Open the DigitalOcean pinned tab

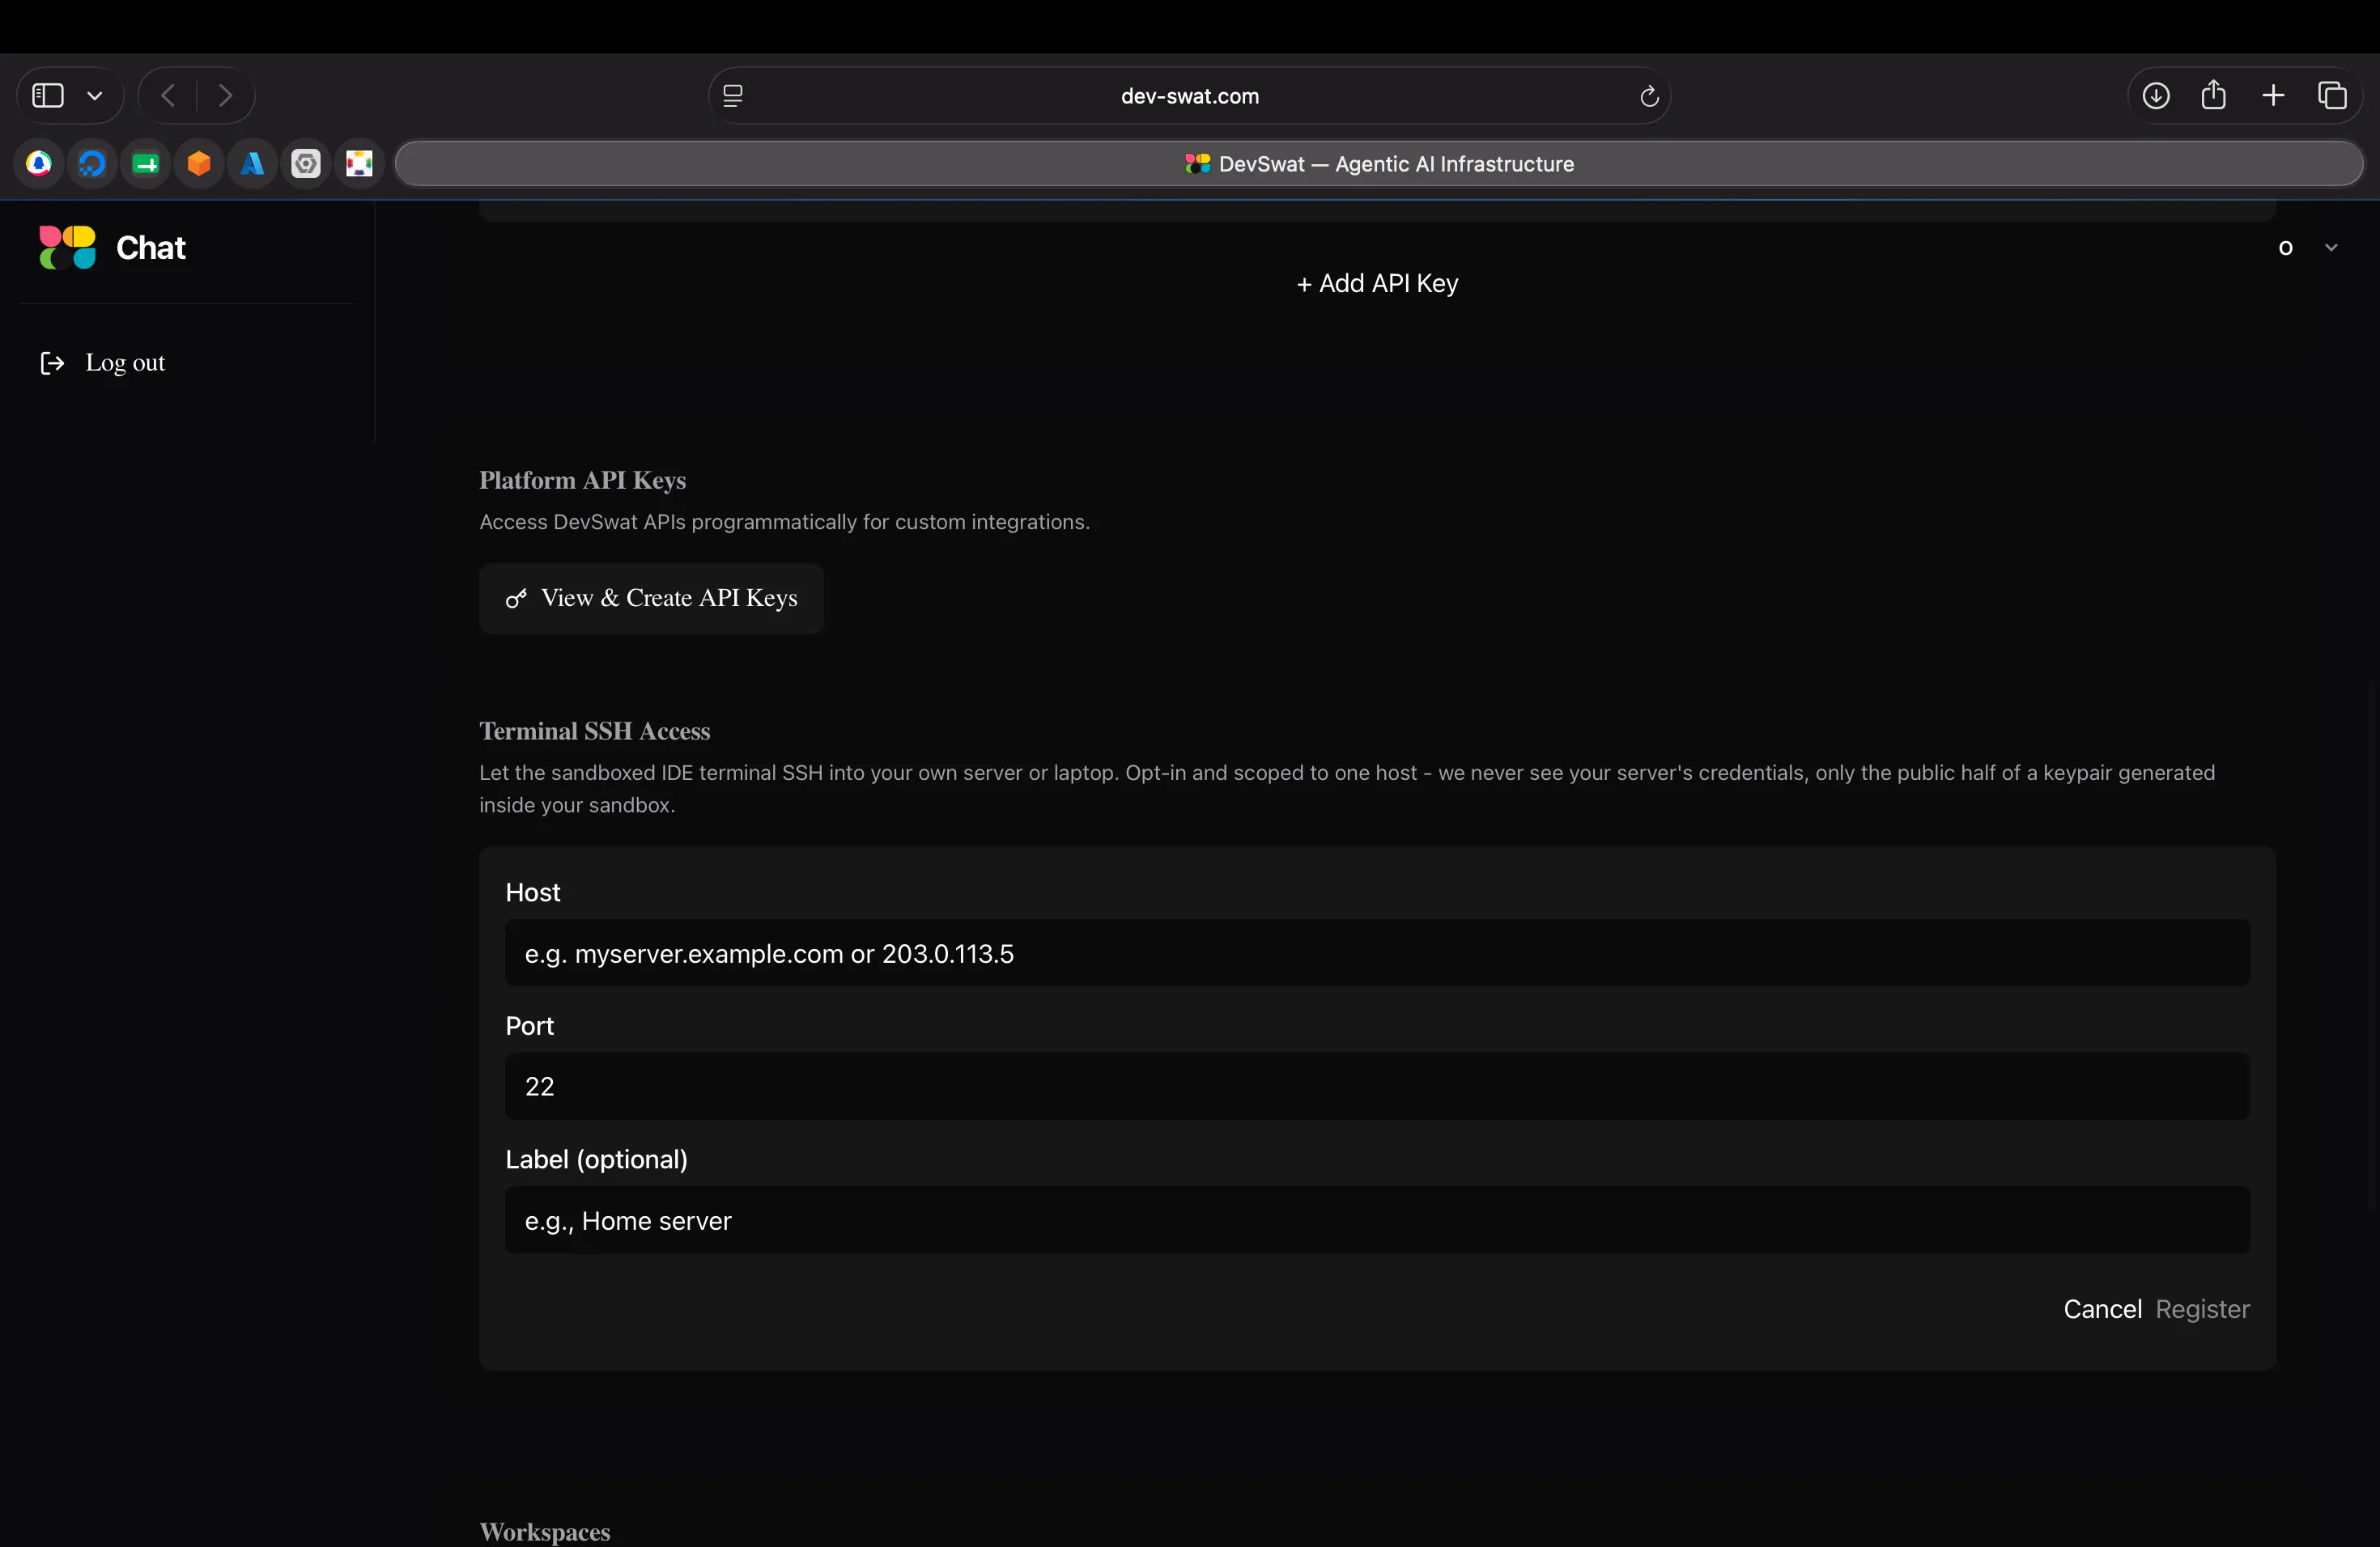(x=92, y=163)
